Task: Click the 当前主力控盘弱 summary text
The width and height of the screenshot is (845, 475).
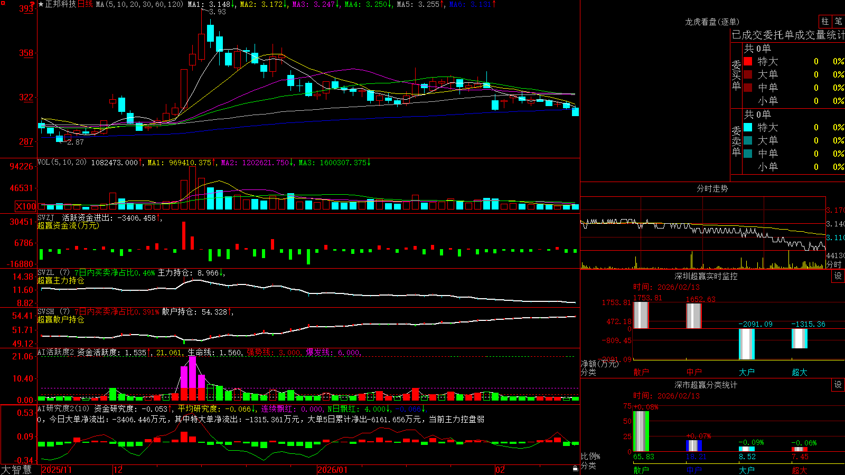Action: [x=456, y=419]
